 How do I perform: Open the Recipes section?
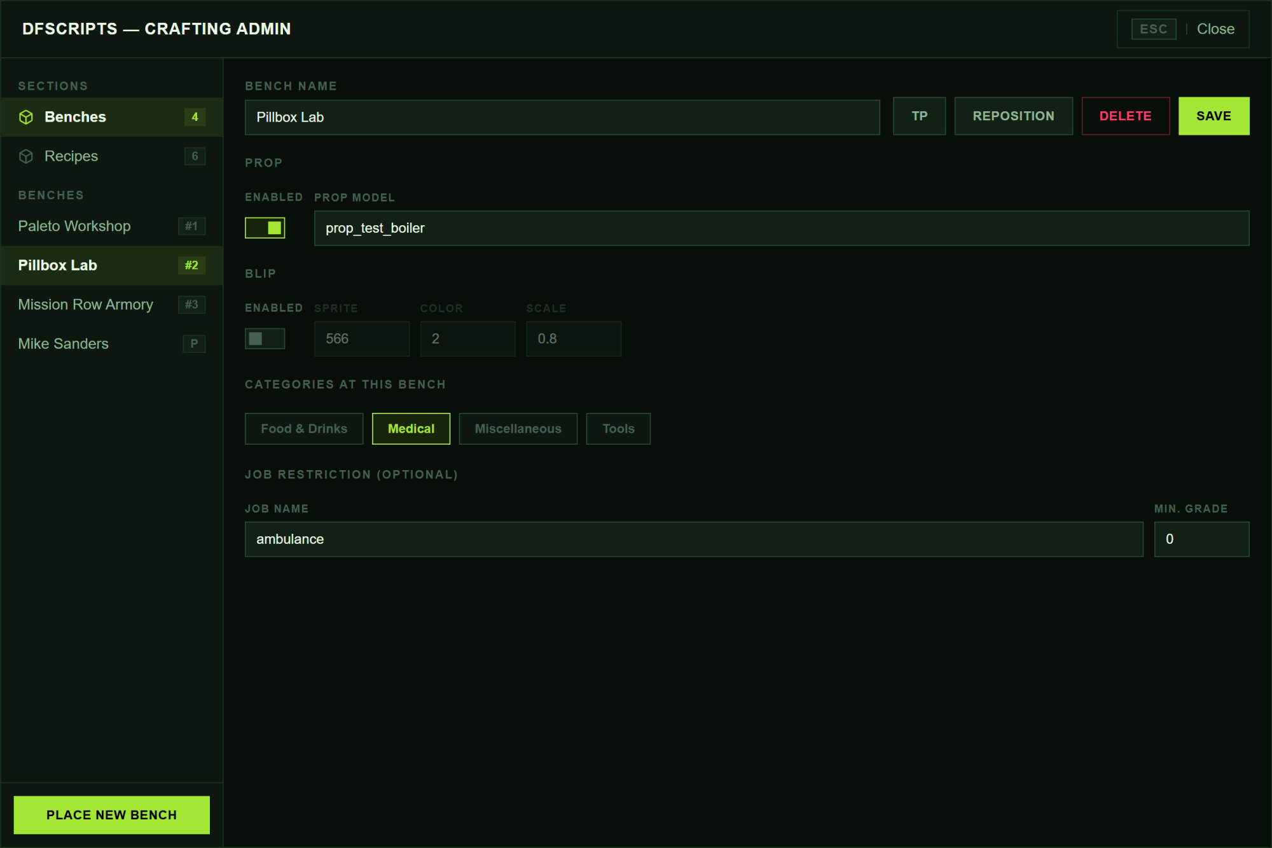coord(112,156)
